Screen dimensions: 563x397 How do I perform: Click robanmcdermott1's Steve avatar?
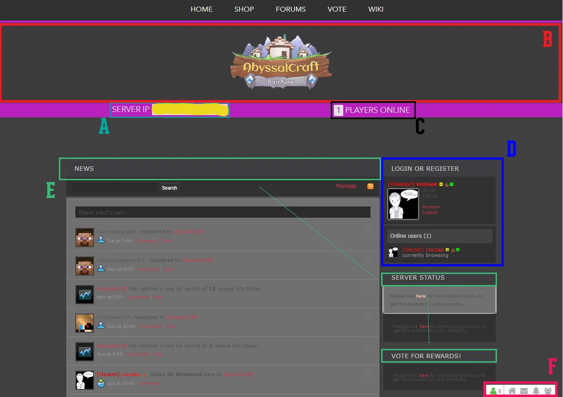pos(85,266)
